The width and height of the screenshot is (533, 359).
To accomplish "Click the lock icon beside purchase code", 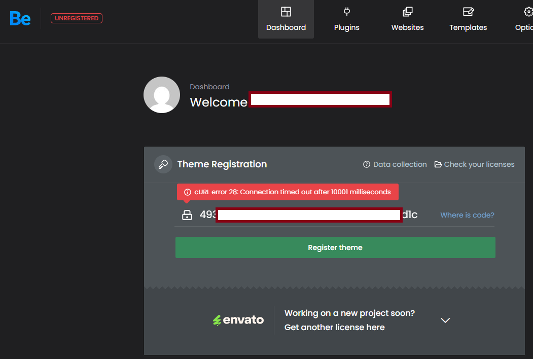I will pos(187,215).
